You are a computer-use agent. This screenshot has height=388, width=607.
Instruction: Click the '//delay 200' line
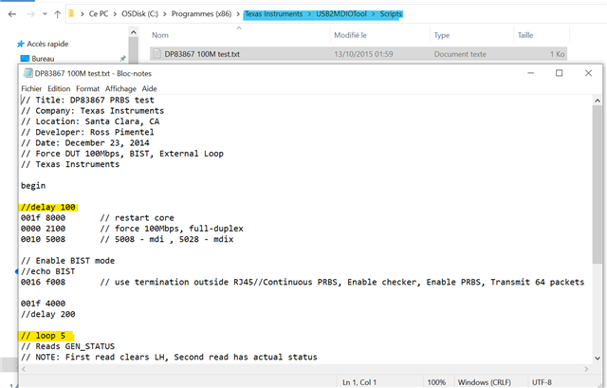48,314
